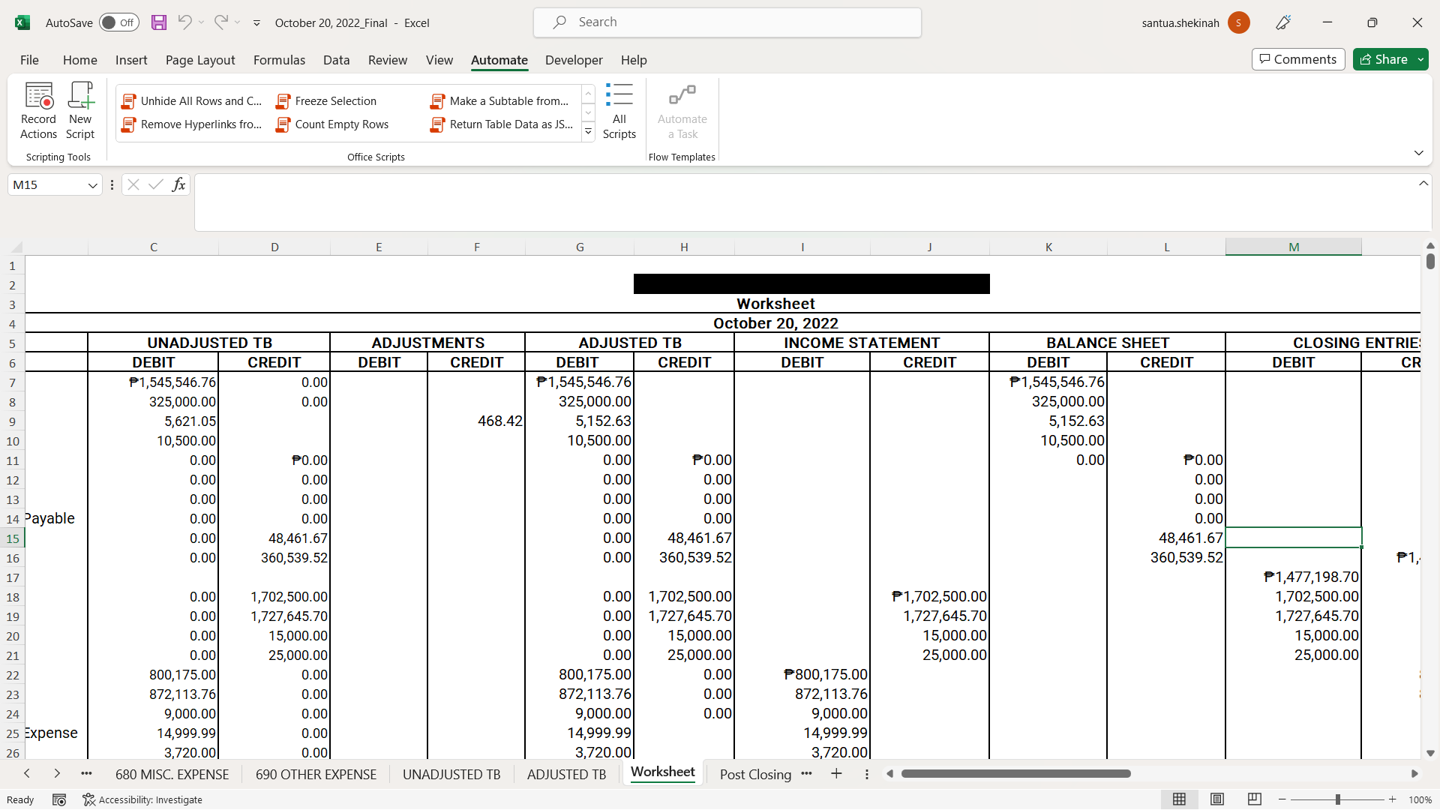
Task: Click the Comments button
Action: point(1298,59)
